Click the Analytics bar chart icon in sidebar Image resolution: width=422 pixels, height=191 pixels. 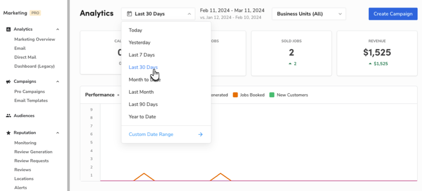pyautogui.click(x=8, y=29)
